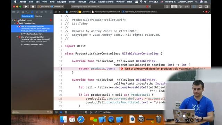
Task: Open the Source Control navigator icon
Action: pos(18,12)
